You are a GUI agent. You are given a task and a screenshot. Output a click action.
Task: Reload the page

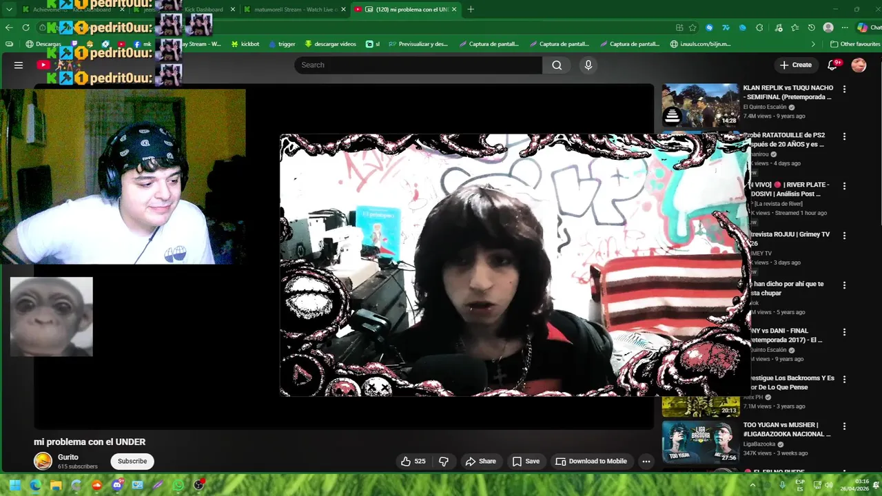26,28
